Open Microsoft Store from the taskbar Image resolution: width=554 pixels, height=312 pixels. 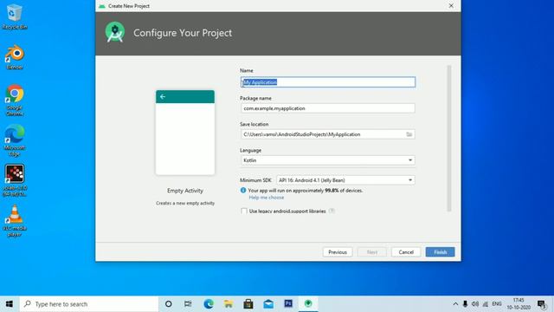[x=248, y=304]
